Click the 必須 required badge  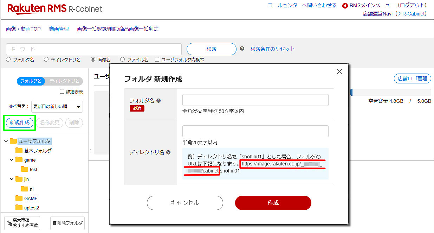pyautogui.click(x=137, y=108)
